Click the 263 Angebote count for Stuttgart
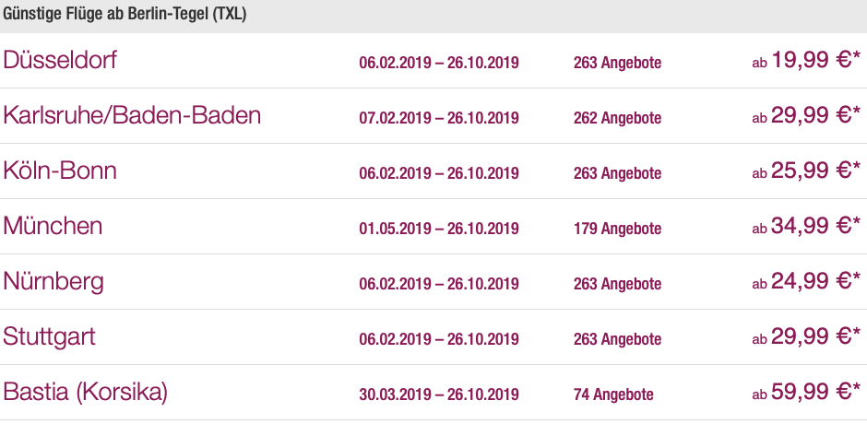Viewport: 867px width, 424px height. [x=617, y=339]
